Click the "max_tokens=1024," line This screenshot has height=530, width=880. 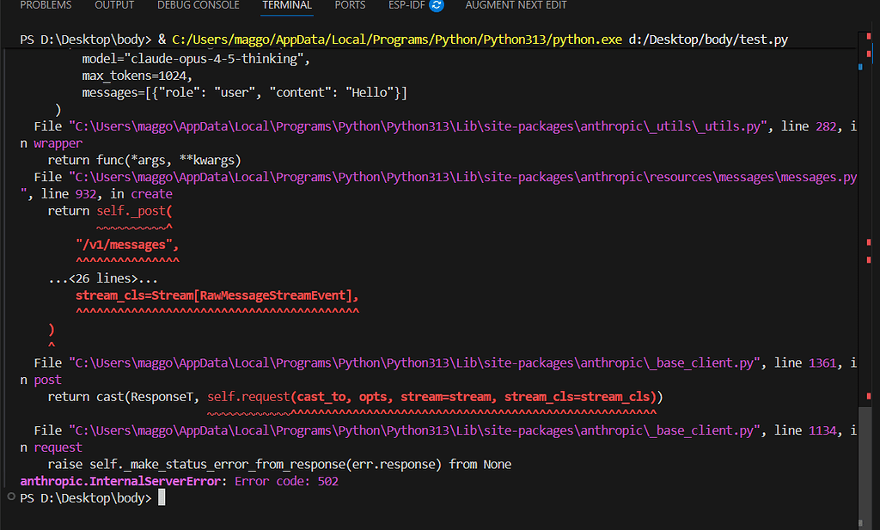click(x=137, y=76)
